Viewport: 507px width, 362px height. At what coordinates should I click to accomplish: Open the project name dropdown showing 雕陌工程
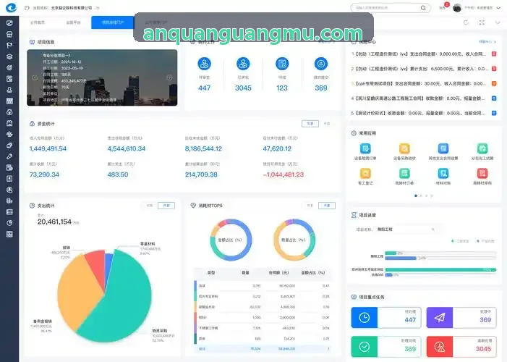click(x=406, y=230)
